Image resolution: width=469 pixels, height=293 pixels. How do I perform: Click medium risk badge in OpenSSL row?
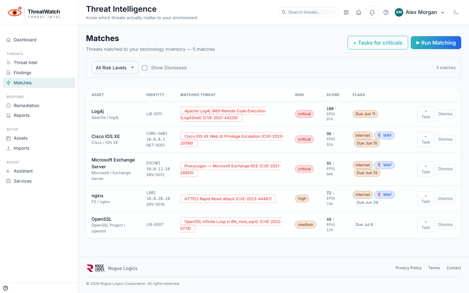(305, 225)
